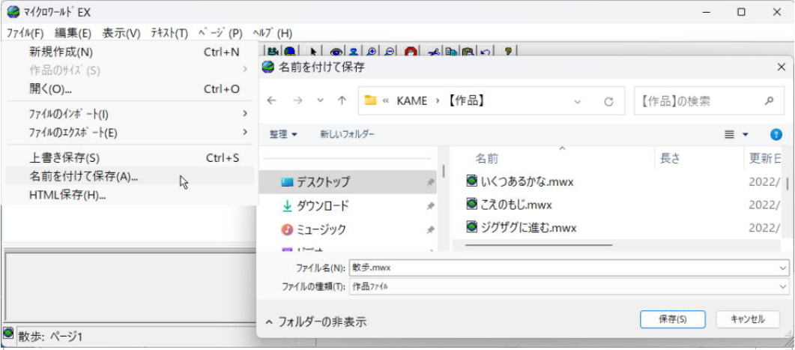Click the キャンセル button
795x350 pixels.
click(x=747, y=319)
